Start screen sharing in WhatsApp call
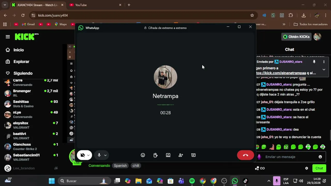 (x=168, y=155)
